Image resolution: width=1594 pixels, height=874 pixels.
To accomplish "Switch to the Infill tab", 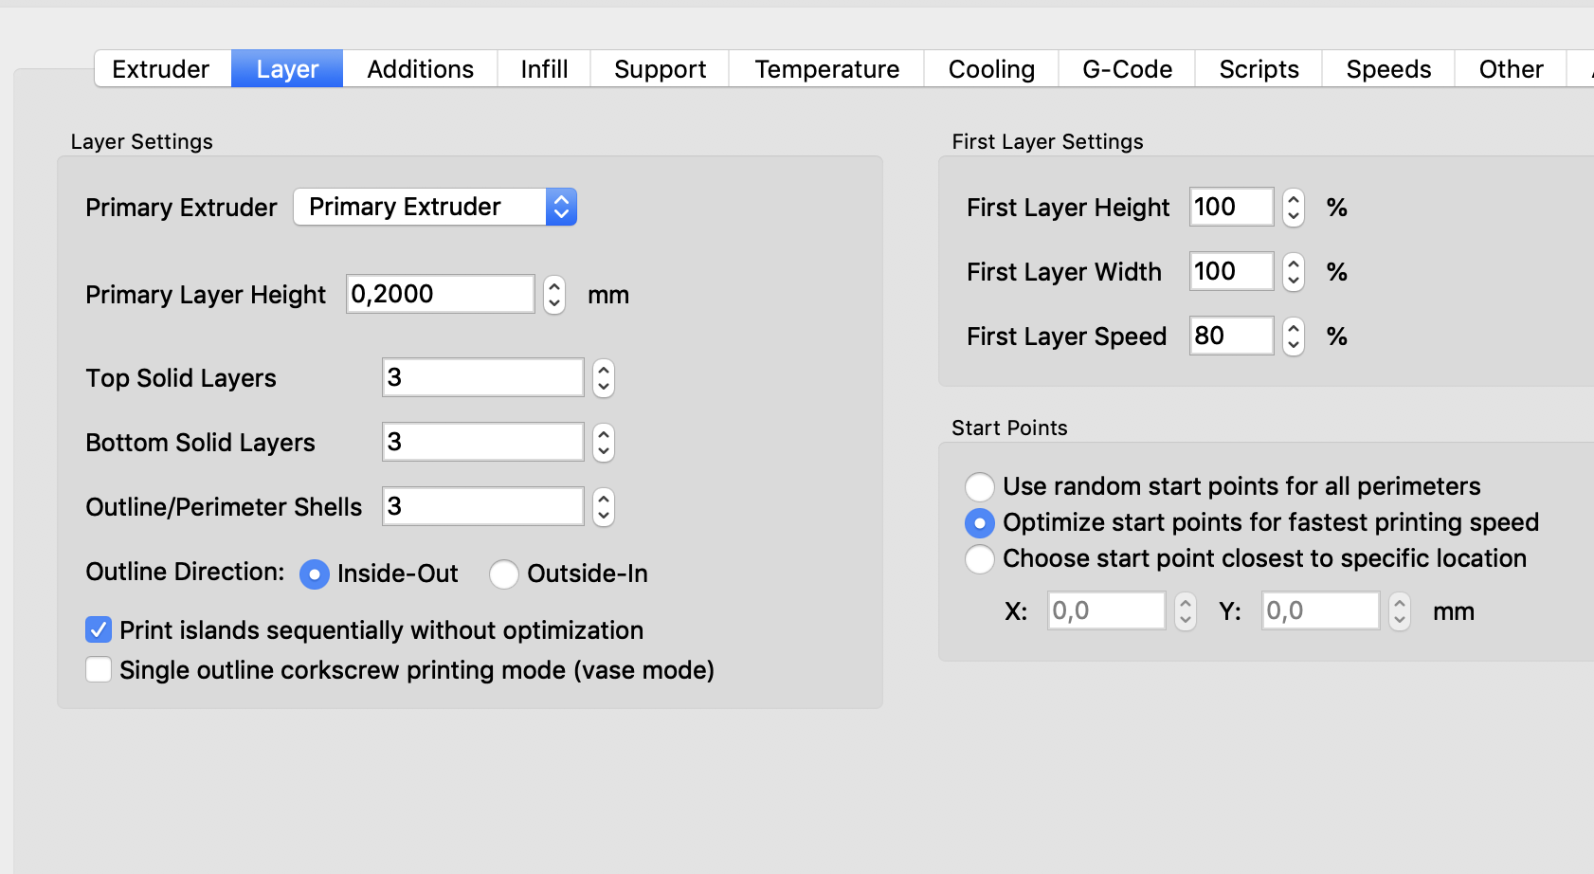I will [x=544, y=69].
